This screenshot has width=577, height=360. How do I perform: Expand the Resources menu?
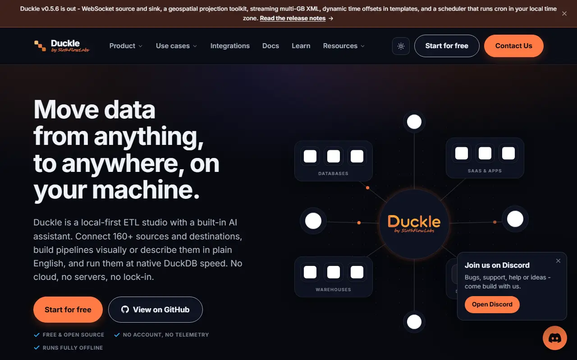click(344, 46)
